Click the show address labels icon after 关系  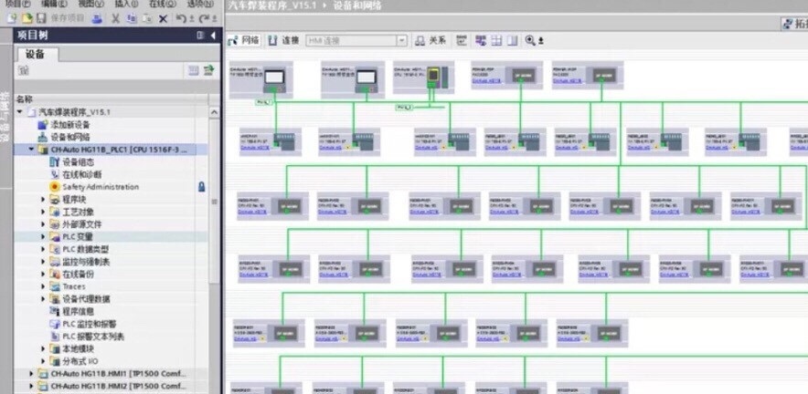tap(462, 41)
